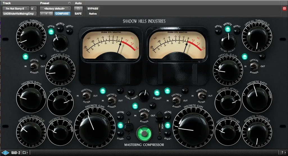The image size is (288, 156).
Task: Expand the Preset menu circle arrow
Action: coord(69,3)
